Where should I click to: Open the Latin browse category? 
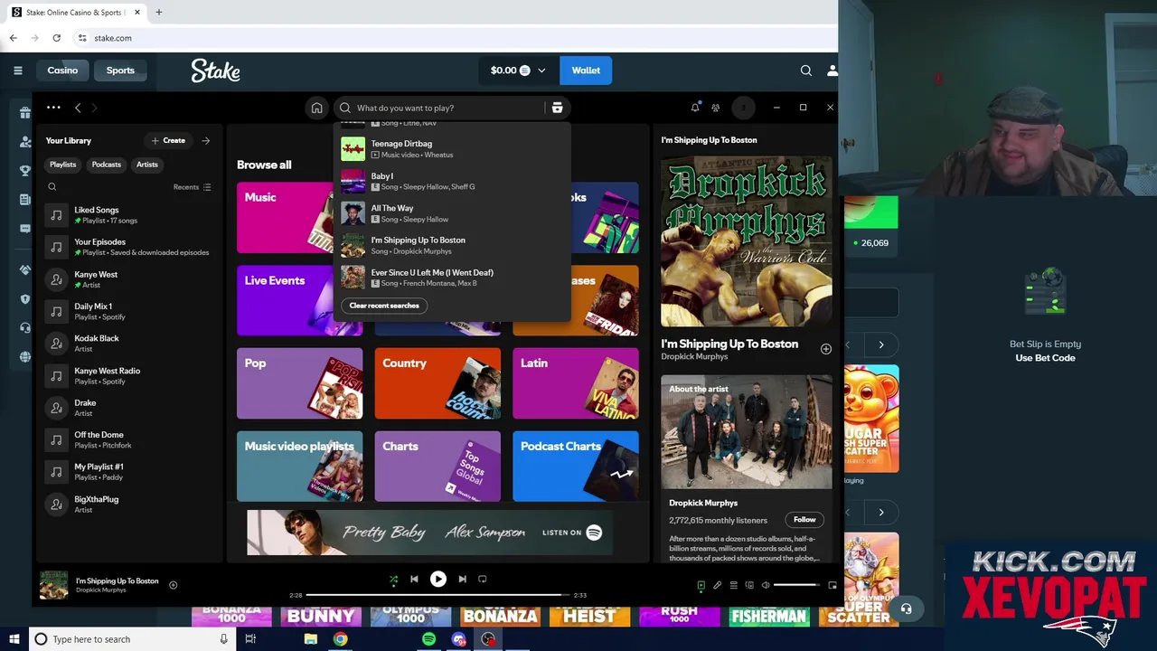[576, 383]
